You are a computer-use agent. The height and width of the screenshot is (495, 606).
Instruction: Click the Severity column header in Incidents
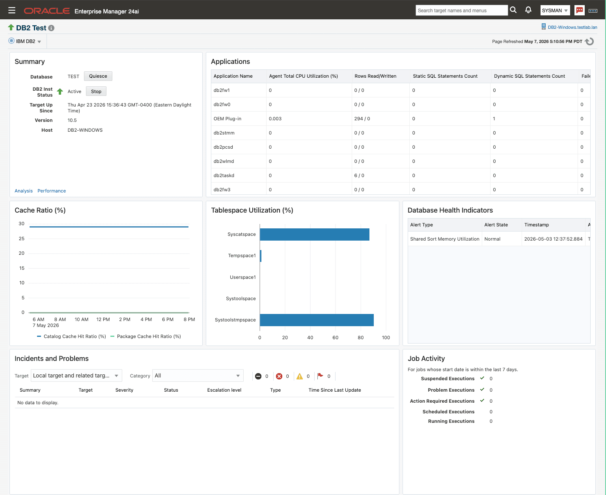pos(124,390)
